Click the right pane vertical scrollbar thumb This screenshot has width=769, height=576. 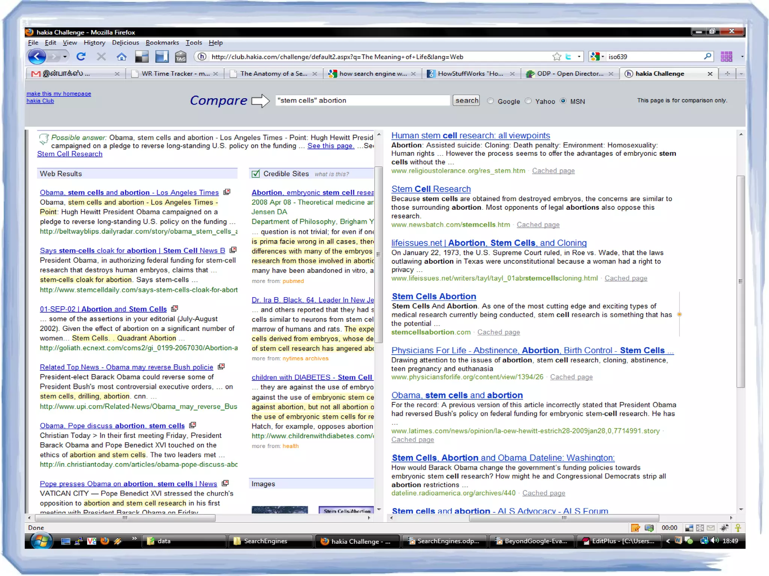pyautogui.click(x=740, y=281)
